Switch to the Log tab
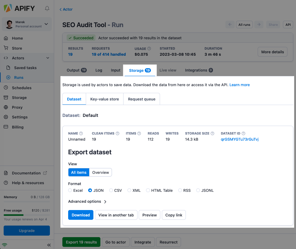This screenshot has width=296, height=249. 99,70
